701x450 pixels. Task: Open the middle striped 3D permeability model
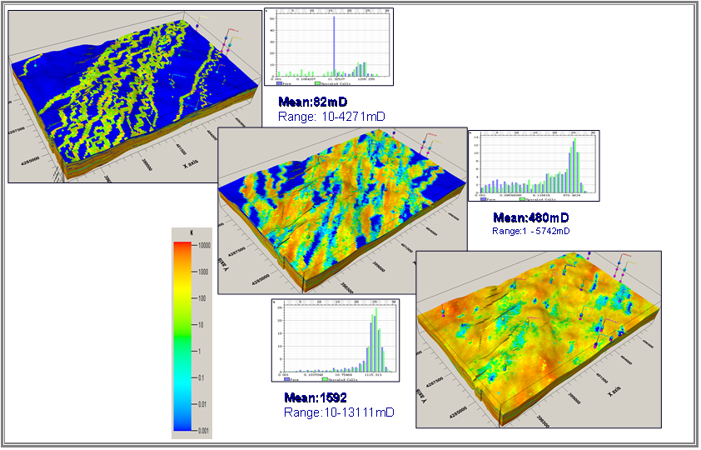point(333,208)
